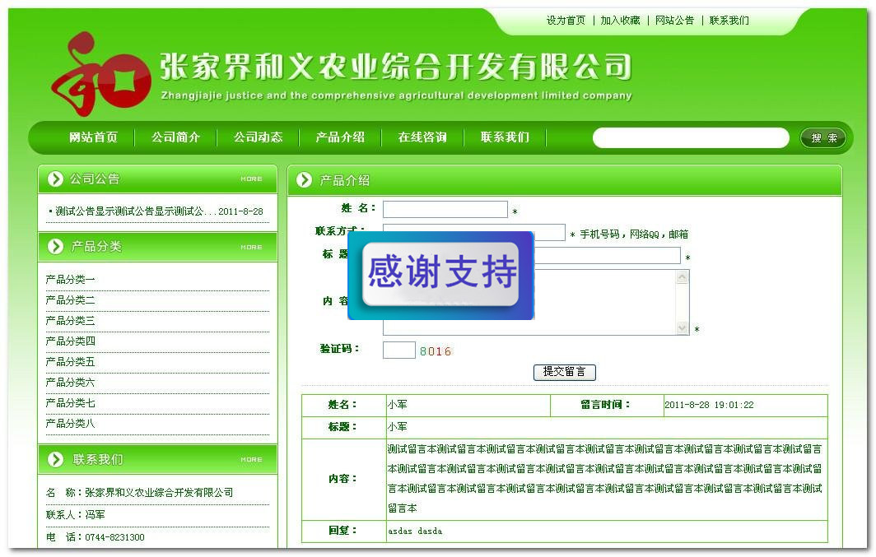Click the 加入收藏 top link
This screenshot has height=557, width=876.
pyautogui.click(x=620, y=21)
